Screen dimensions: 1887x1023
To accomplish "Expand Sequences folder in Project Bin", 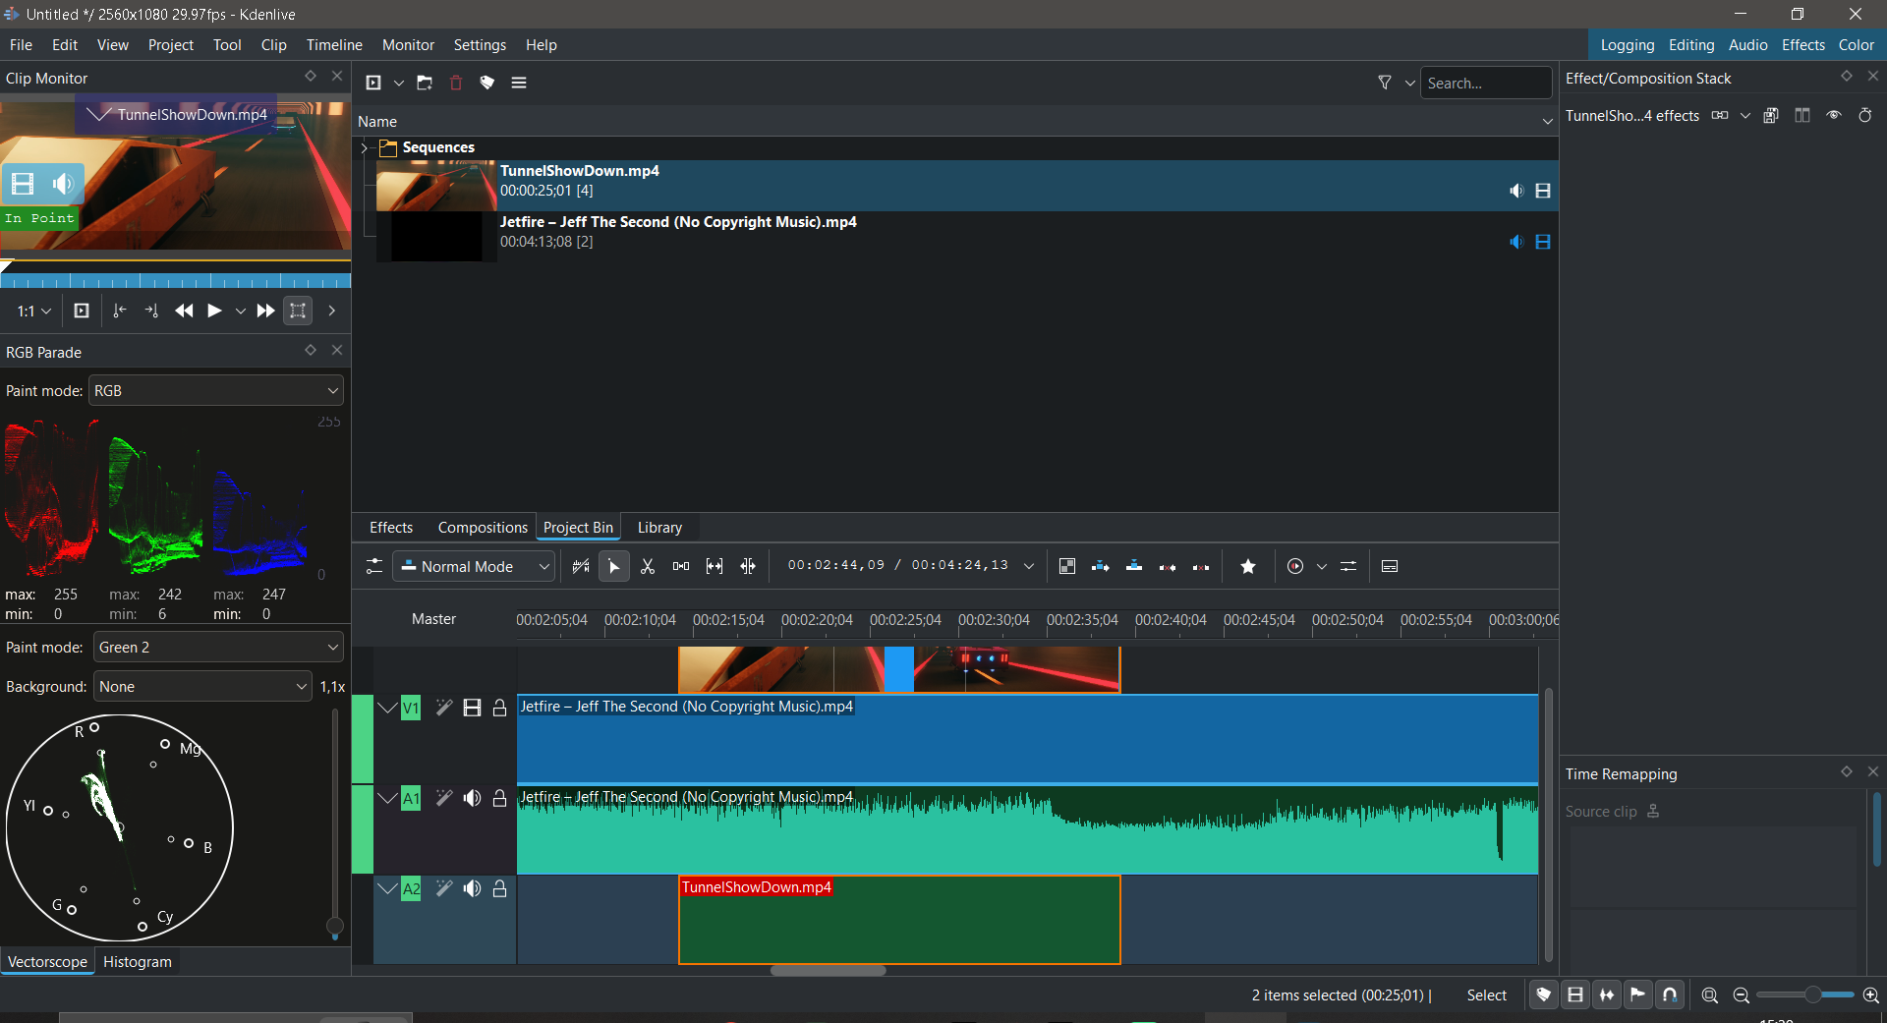I will coord(365,147).
